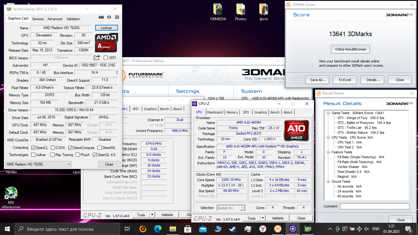Toggle the PhysX checkbox
Image resolution: width=418 pixels, height=235 pixels.
click(77, 155)
